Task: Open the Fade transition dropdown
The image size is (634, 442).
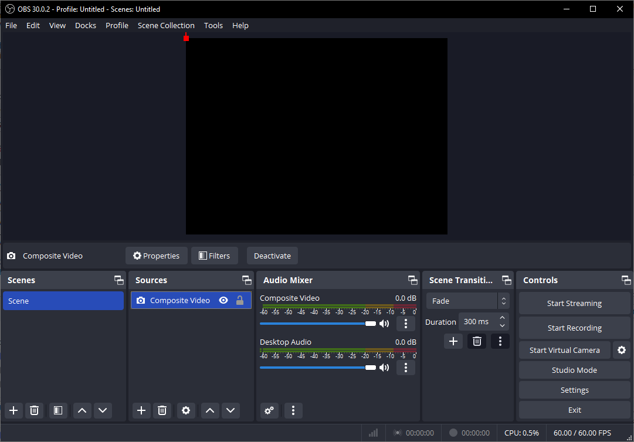Action: (x=467, y=301)
